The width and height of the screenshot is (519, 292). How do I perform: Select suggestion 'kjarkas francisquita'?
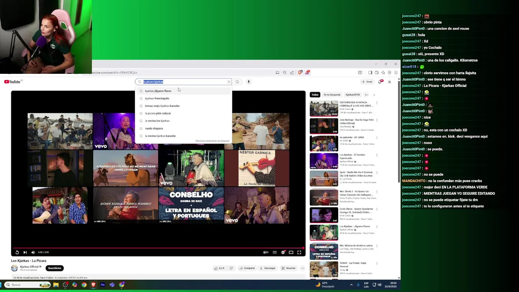pyautogui.click(x=183, y=98)
